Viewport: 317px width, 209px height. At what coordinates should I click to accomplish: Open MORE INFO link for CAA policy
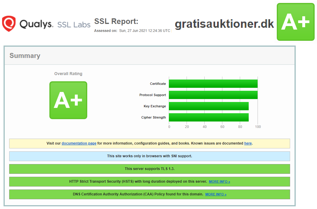(216, 194)
